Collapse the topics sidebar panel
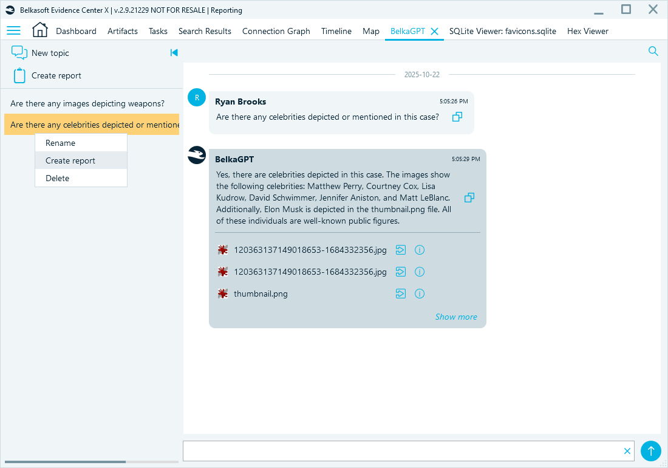Image resolution: width=668 pixels, height=468 pixels. click(x=174, y=53)
